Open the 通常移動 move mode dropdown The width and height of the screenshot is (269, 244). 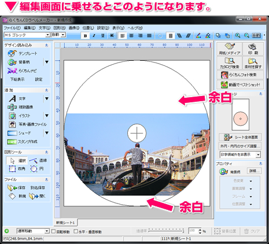47,231
